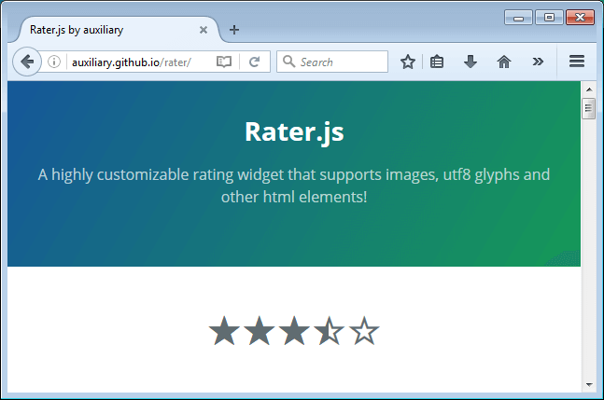
Task: Rate three stars with third star
Action: (x=294, y=330)
